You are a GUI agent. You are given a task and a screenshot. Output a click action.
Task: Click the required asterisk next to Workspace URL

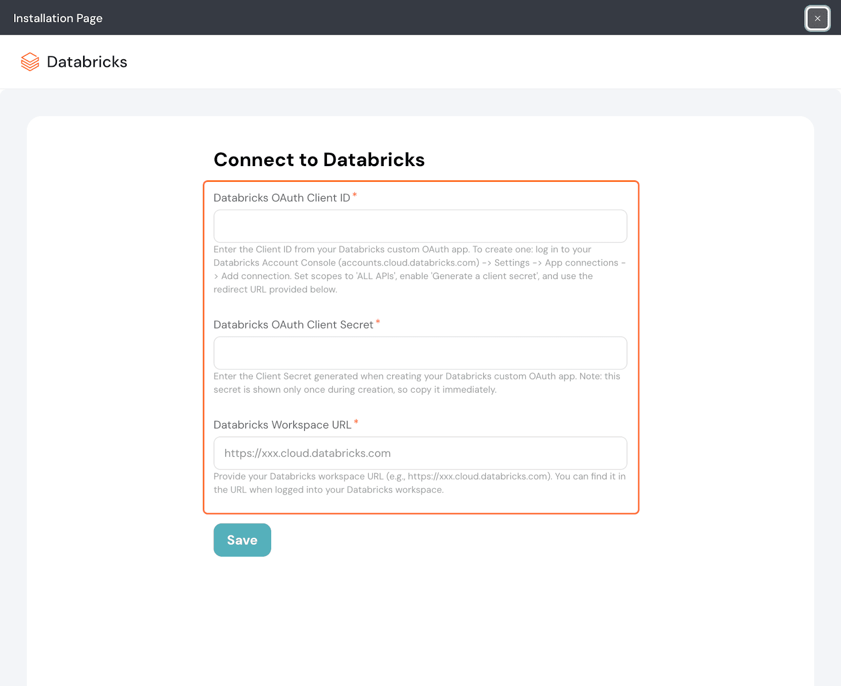(x=356, y=422)
